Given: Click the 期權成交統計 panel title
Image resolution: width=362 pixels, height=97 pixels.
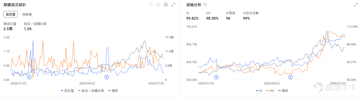Looking at the screenshot, I should tap(15, 5).
